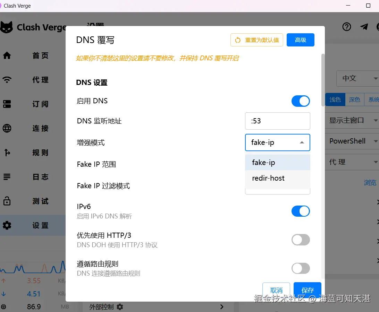
Task: Switch to the 深色 dark theme tab
Action: (x=354, y=99)
